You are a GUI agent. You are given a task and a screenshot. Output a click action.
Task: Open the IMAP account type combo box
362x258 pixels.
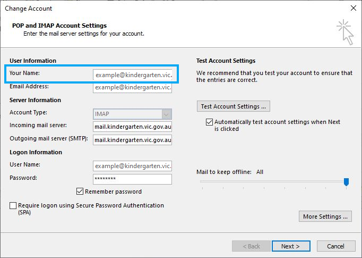[132, 114]
